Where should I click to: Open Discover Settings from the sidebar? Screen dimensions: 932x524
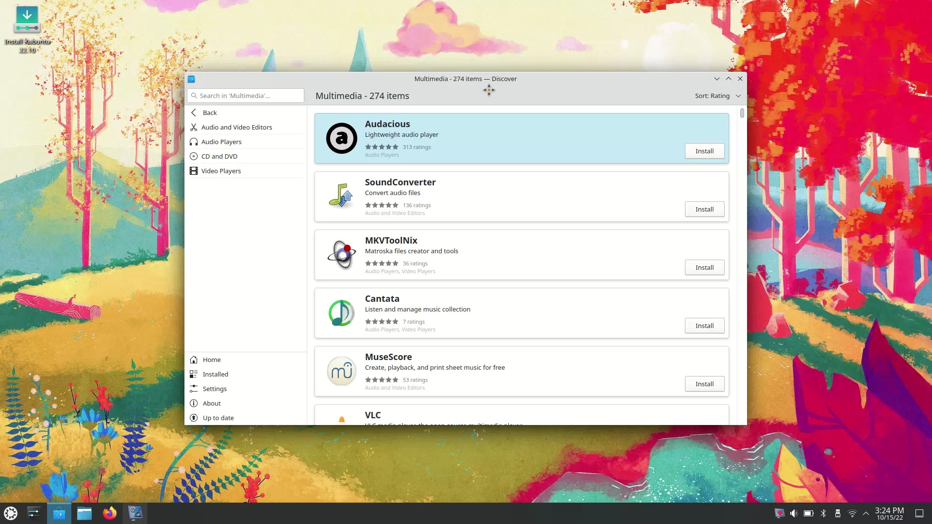pos(214,389)
